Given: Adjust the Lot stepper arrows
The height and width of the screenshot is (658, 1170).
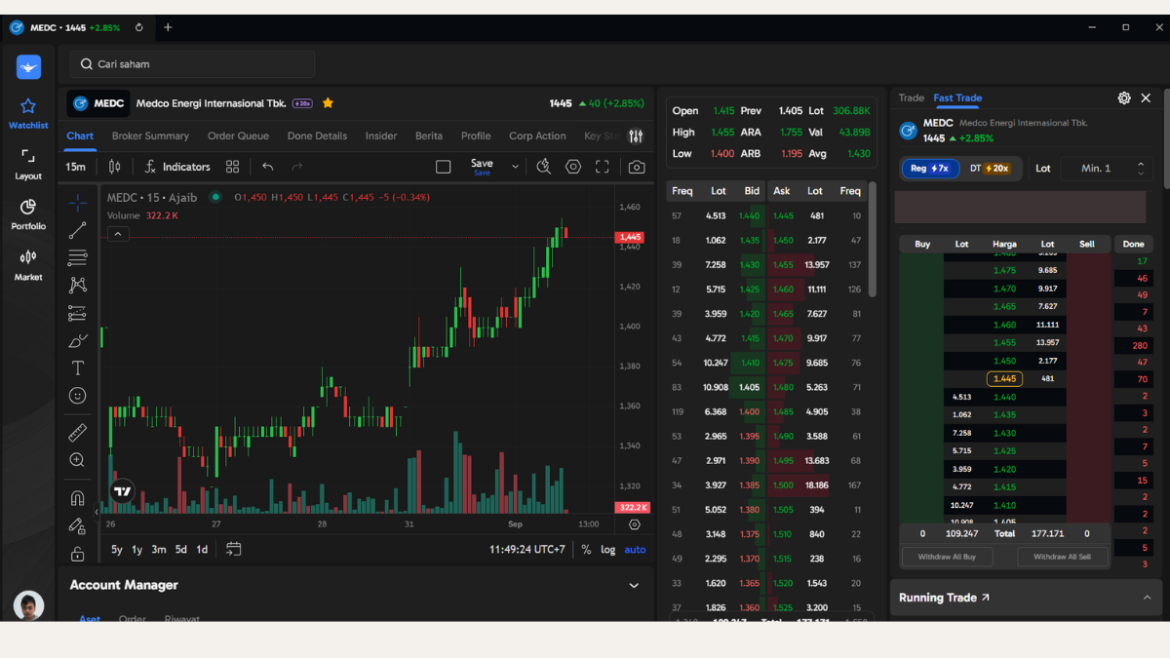Looking at the screenshot, I should (1141, 169).
